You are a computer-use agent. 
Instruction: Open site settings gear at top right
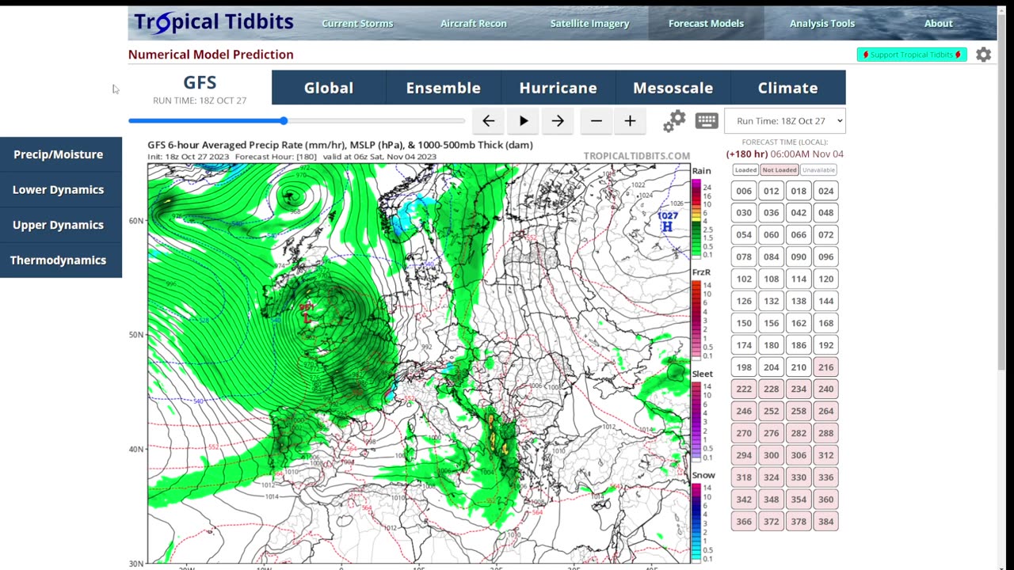(983, 55)
